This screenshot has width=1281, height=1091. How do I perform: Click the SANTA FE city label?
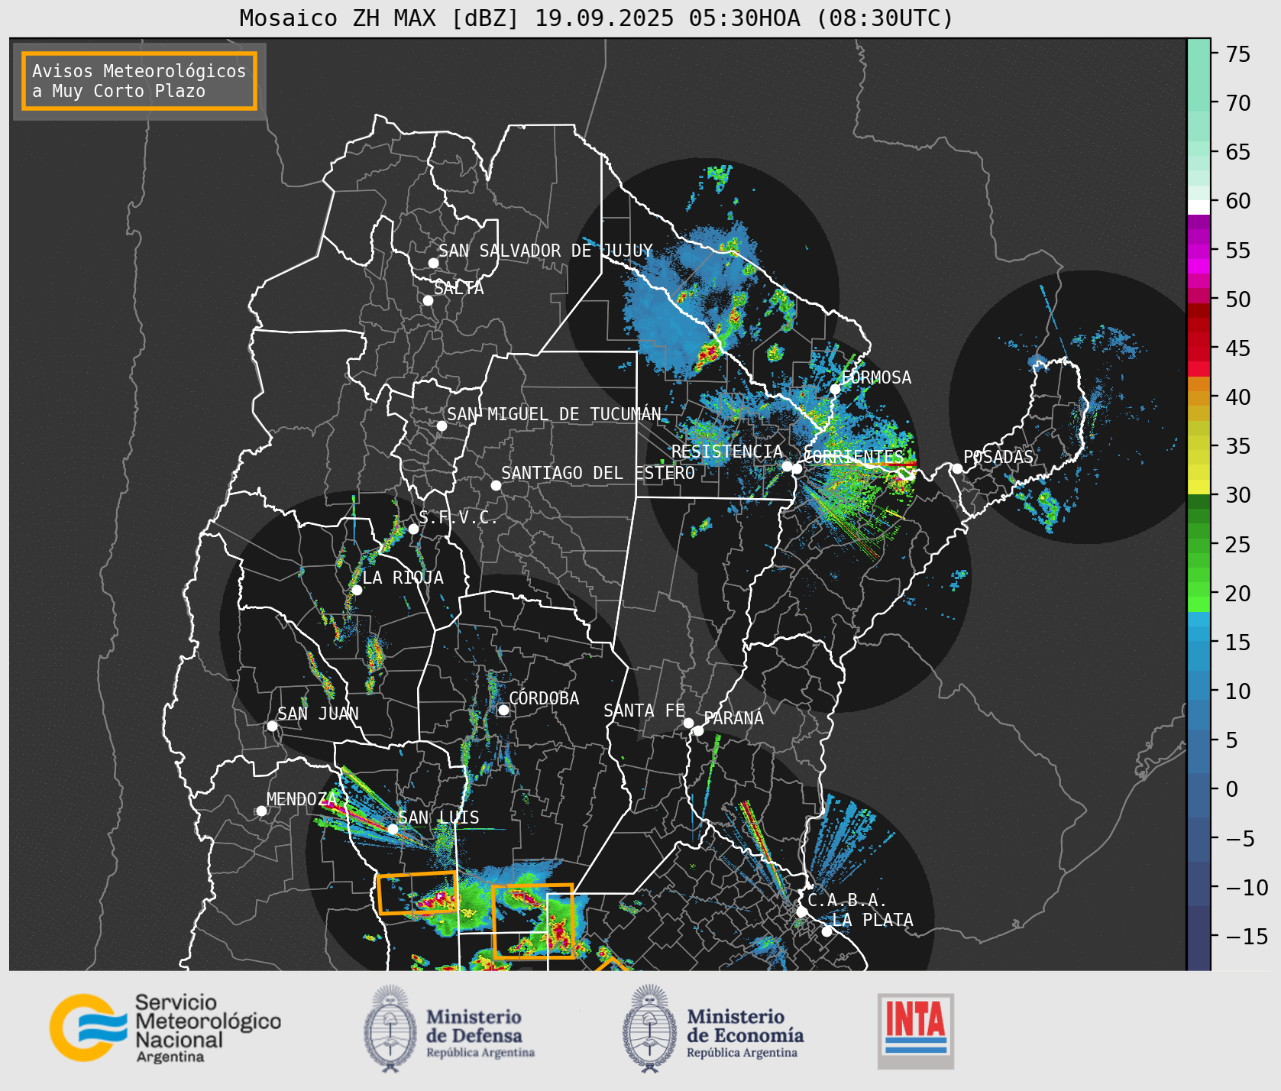(x=644, y=711)
